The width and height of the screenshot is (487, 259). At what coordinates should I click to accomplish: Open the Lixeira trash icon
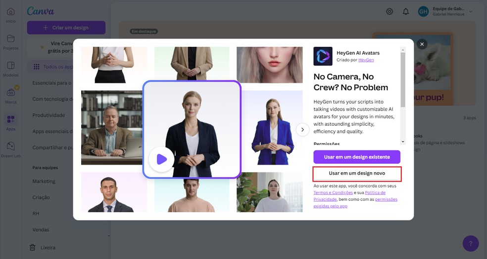(x=32, y=247)
